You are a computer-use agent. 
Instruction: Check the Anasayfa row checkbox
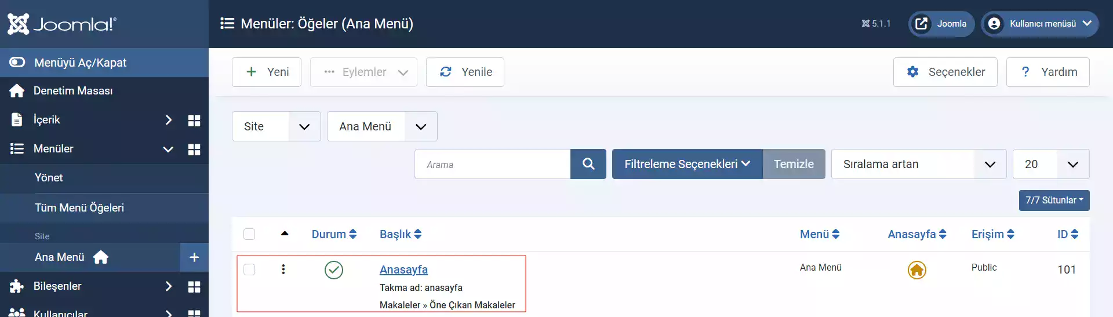tap(249, 269)
